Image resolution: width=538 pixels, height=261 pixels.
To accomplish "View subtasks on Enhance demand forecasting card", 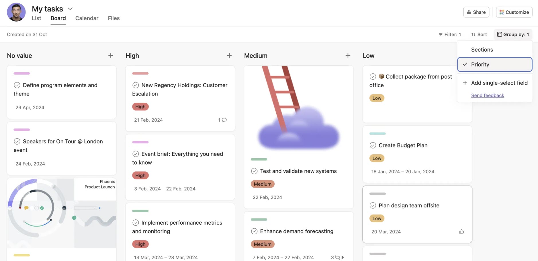I will pos(337,257).
